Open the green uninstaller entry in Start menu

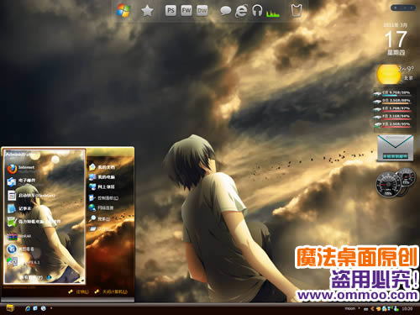coord(34,222)
